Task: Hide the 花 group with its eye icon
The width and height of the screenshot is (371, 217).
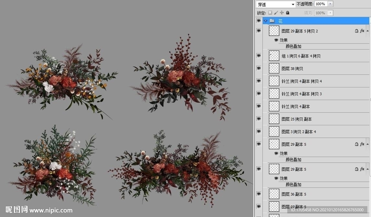Action: (x=258, y=21)
